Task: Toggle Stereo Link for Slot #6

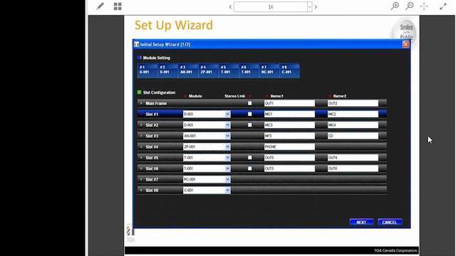Action: (x=249, y=169)
